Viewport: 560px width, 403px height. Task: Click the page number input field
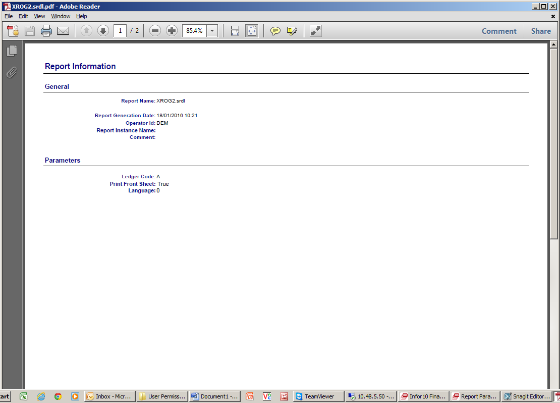[120, 31]
